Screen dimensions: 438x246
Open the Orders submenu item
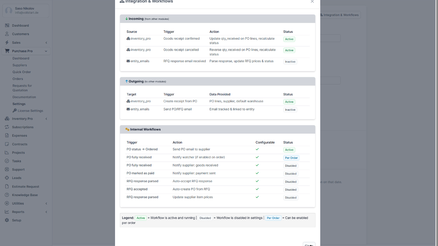(18, 79)
